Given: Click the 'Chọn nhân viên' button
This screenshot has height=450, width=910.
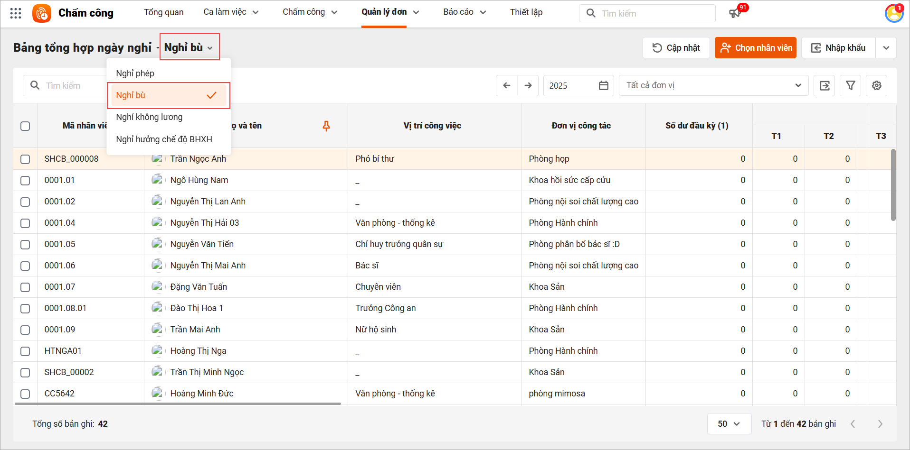Looking at the screenshot, I should click(755, 48).
